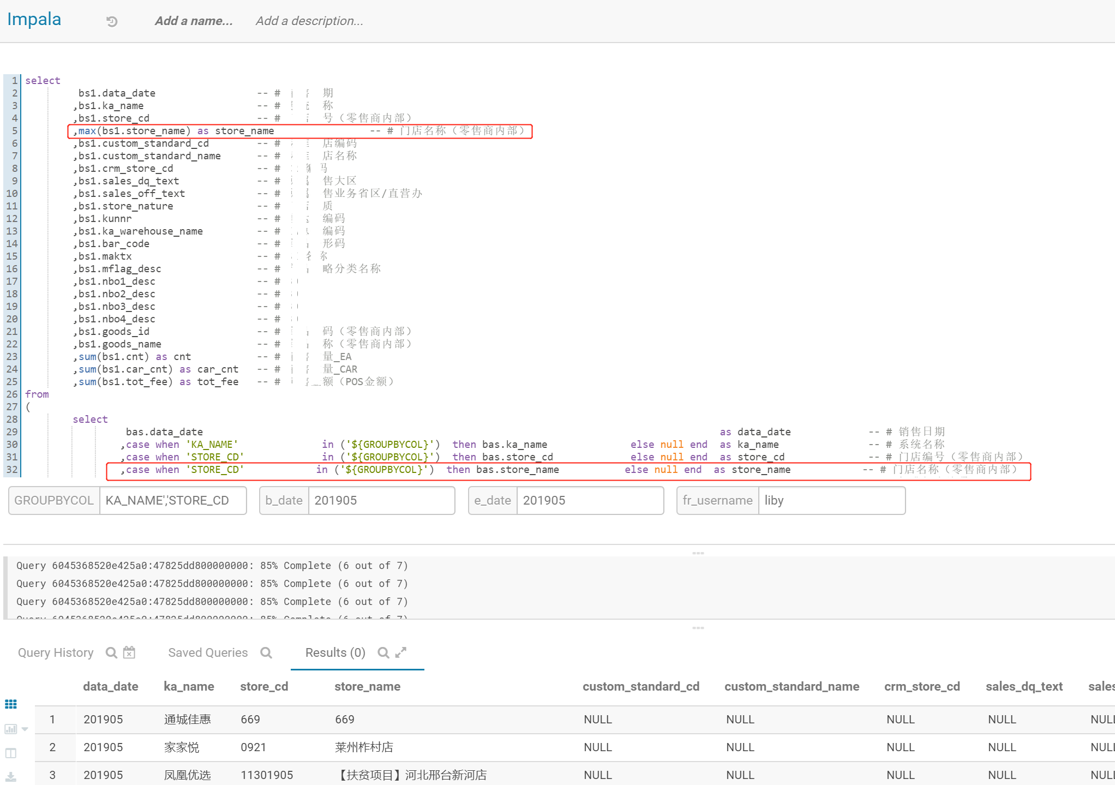The width and height of the screenshot is (1115, 785).
Task: Edit the b_date variable value
Action: click(x=382, y=500)
